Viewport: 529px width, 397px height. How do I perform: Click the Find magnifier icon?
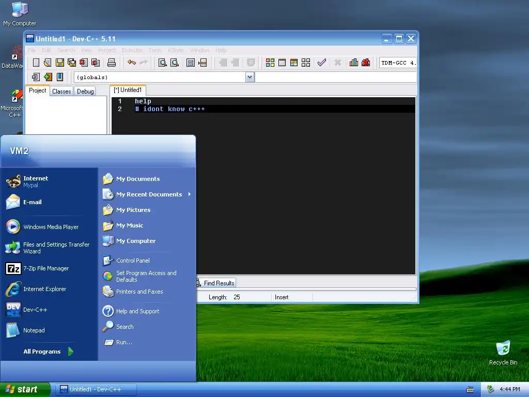point(162,63)
